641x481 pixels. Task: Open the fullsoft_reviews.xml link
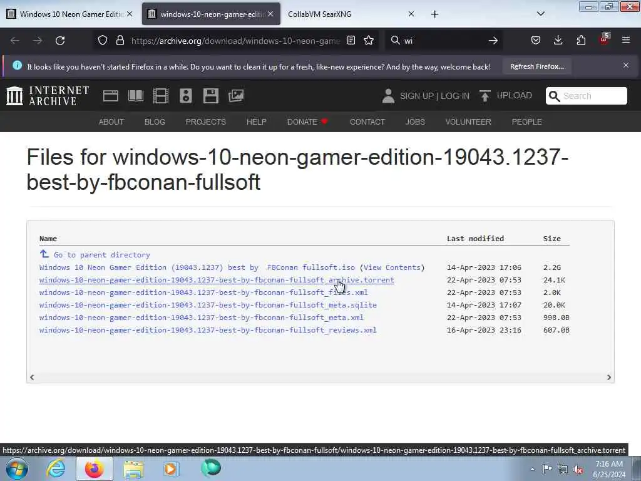click(208, 330)
